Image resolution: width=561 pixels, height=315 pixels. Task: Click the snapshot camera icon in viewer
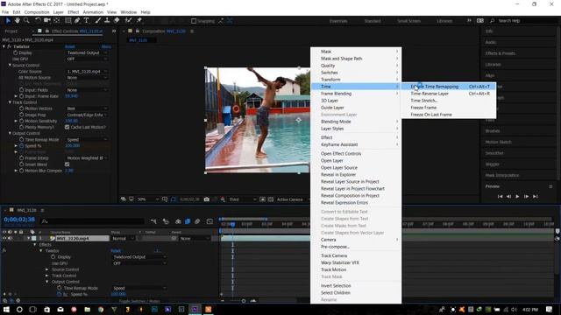point(207,199)
